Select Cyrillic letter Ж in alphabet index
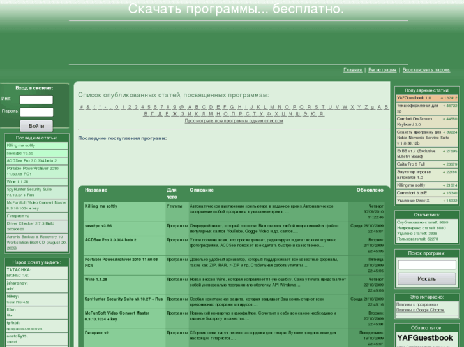The image size is (464, 347). click(x=175, y=114)
